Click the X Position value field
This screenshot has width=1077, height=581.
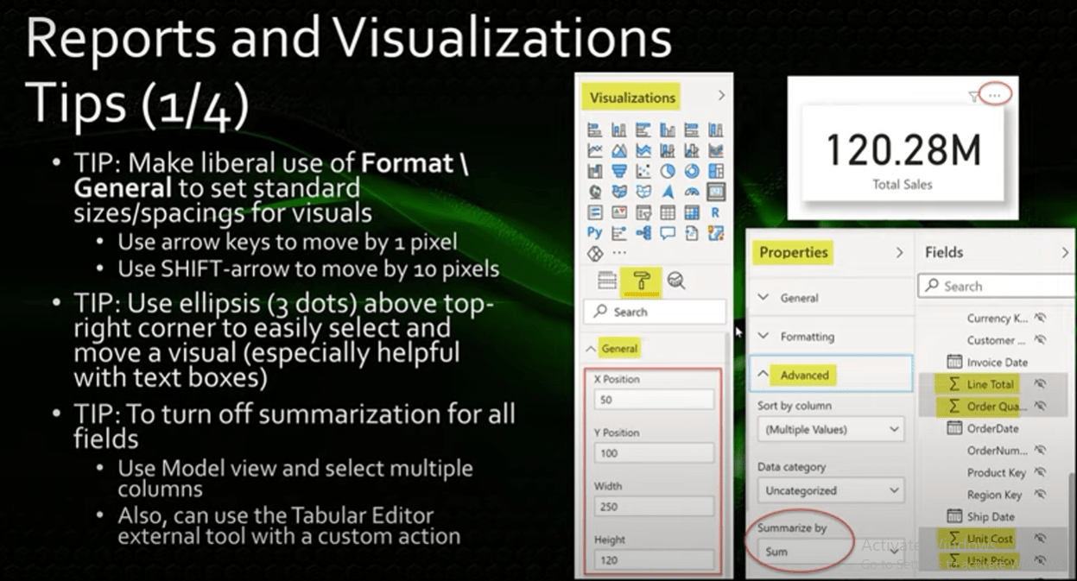[x=654, y=400]
